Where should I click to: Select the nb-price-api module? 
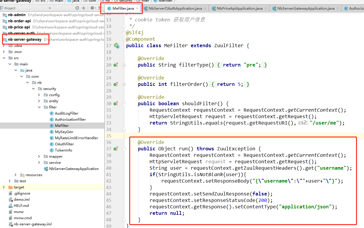click(19, 27)
